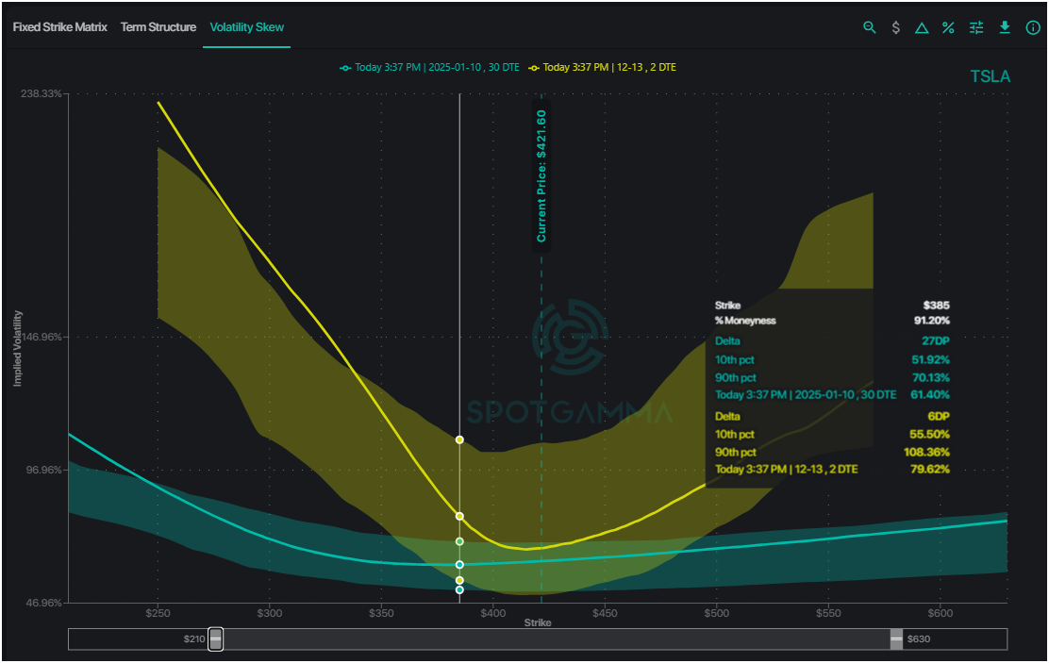Viewport: 1049px width, 663px height.
Task: Click the Implied Volatility axis title
Action: click(x=17, y=349)
